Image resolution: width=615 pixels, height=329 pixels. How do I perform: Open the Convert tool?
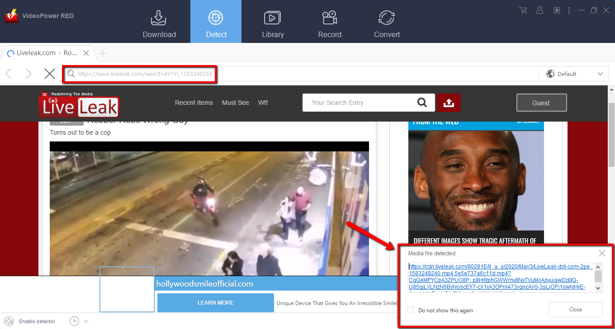point(387,21)
